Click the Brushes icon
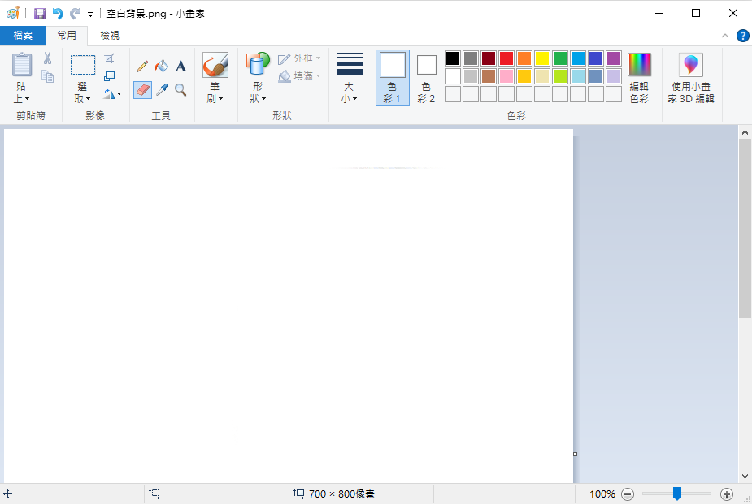 pyautogui.click(x=215, y=65)
